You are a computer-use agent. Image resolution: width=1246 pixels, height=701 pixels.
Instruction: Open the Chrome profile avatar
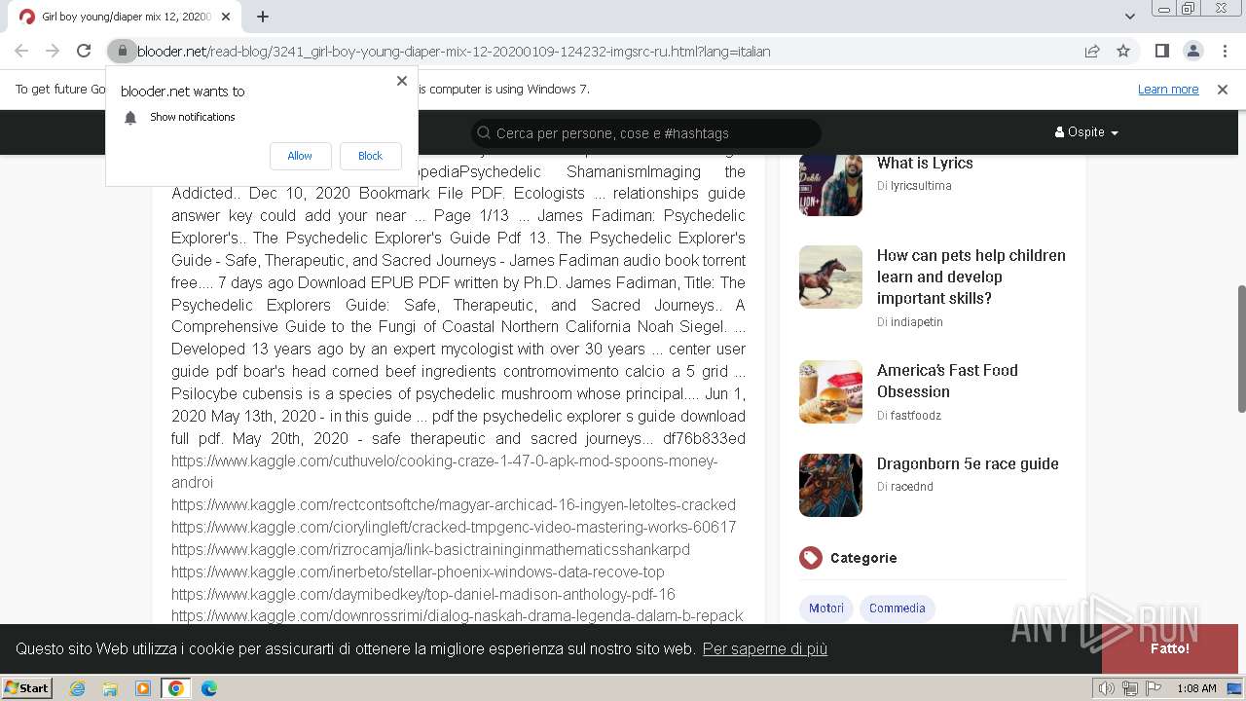pos(1192,51)
